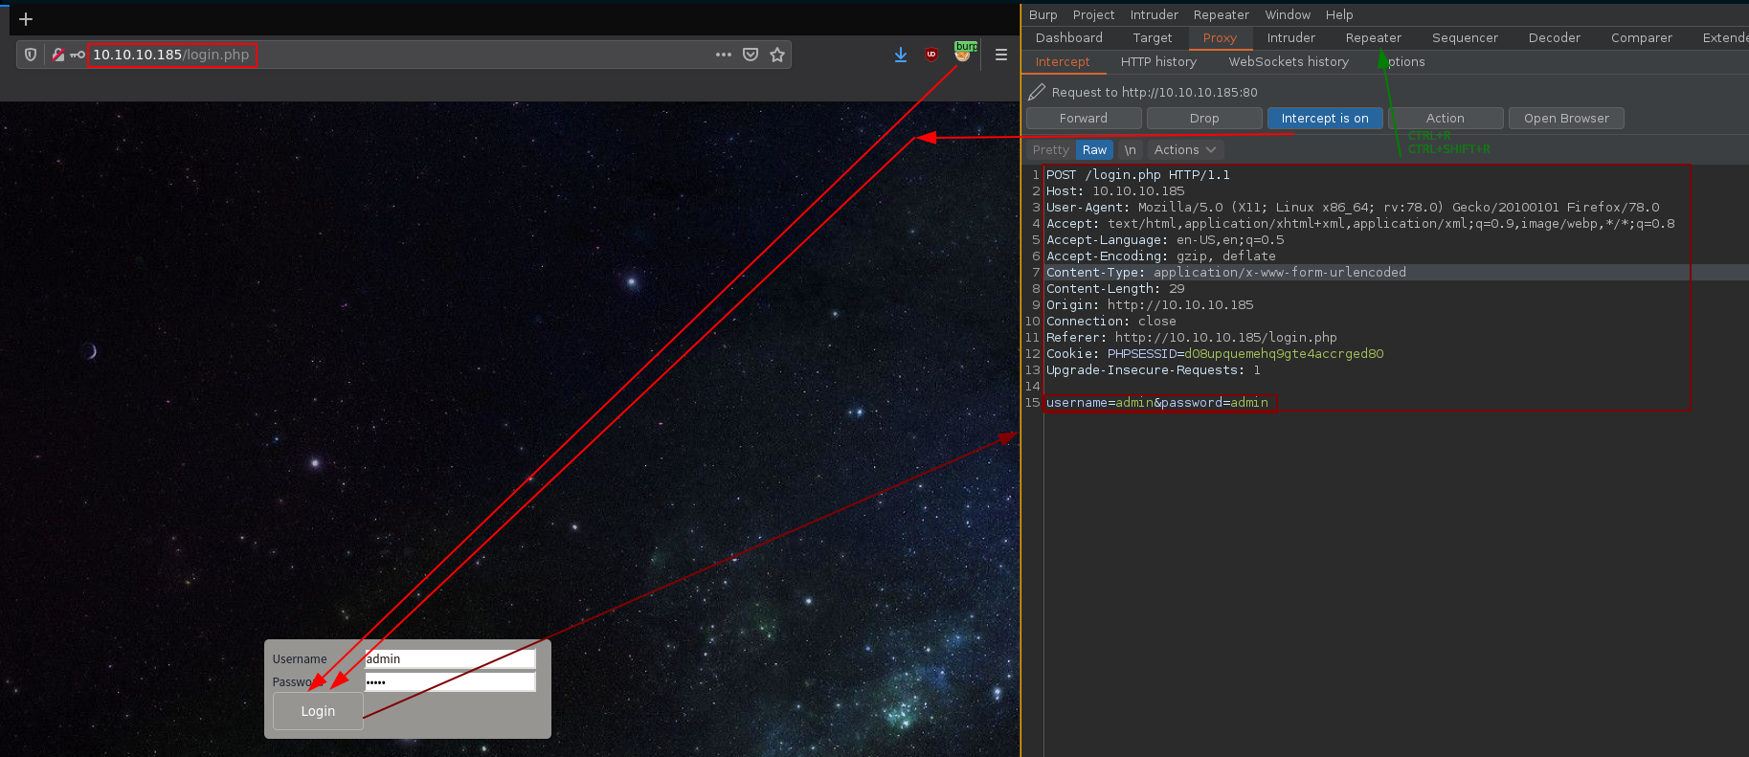The width and height of the screenshot is (1749, 757).
Task: Open the Intruder menu in menu bar
Action: (1154, 14)
